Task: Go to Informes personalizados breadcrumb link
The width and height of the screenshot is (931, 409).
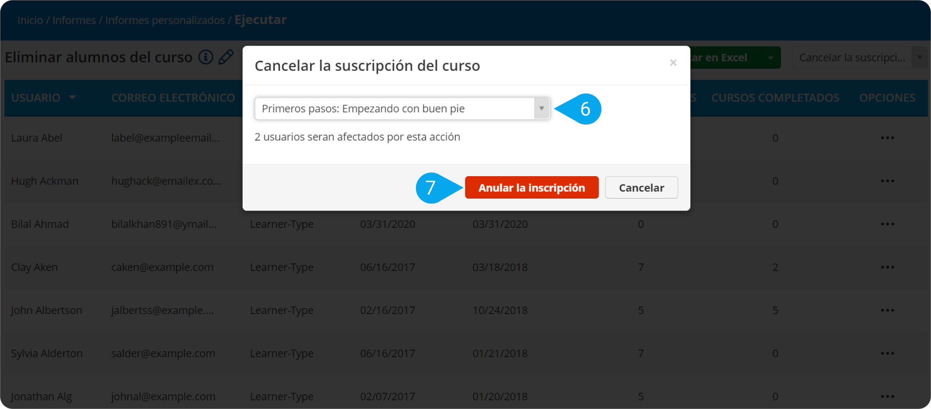Action: [x=165, y=20]
